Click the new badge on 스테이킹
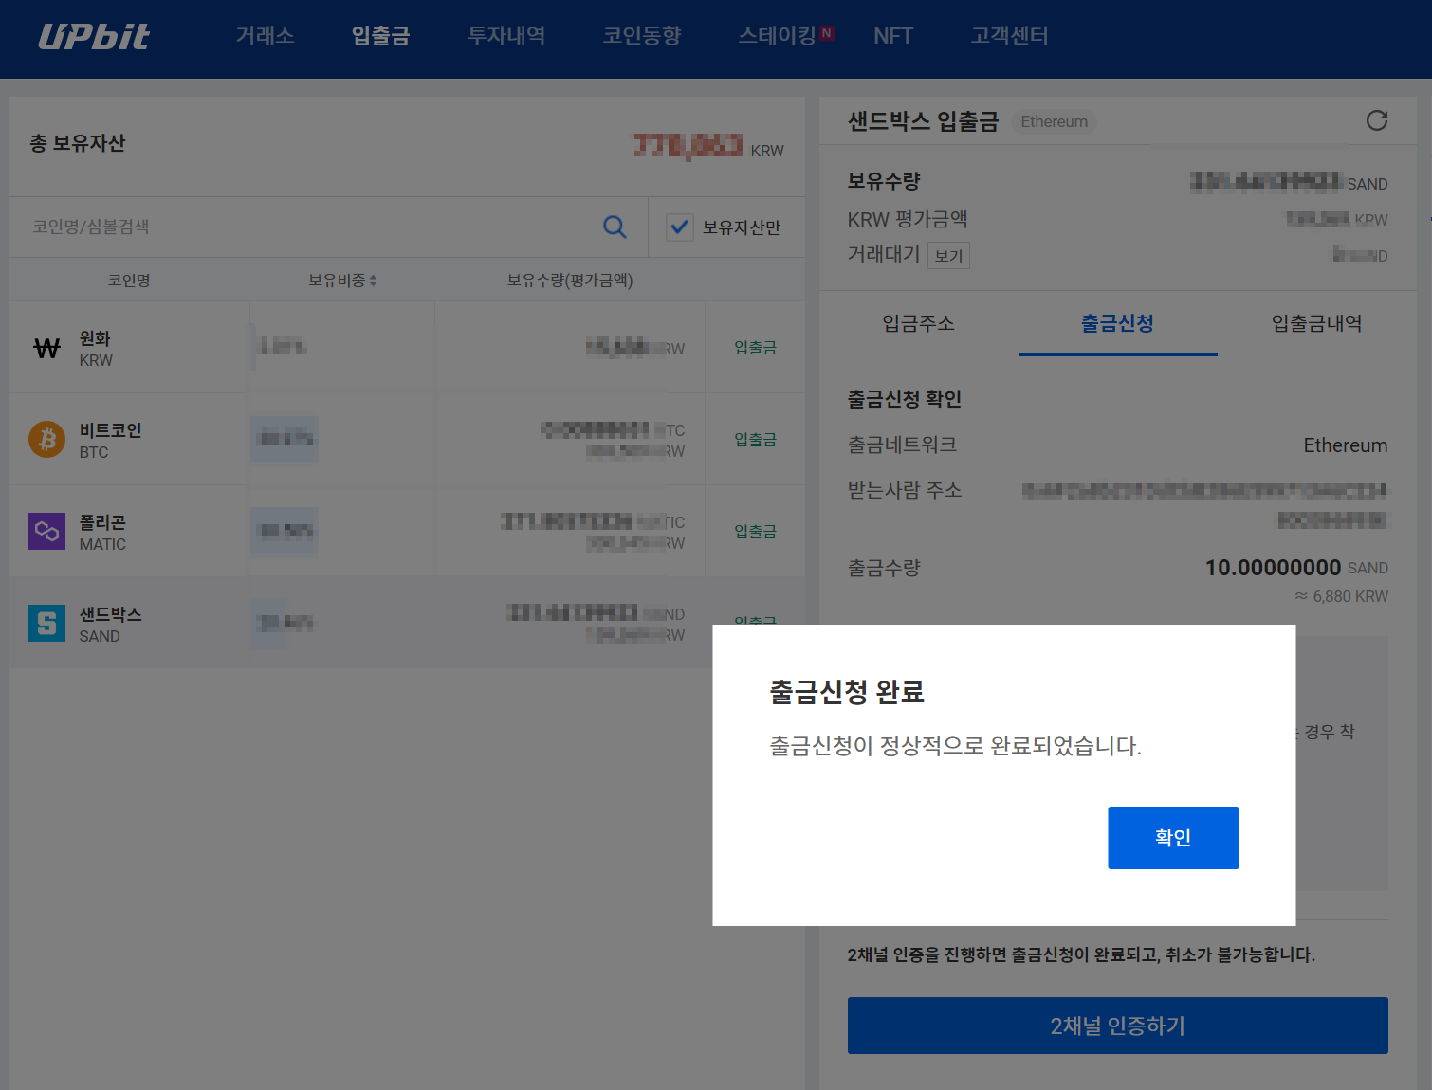 click(x=827, y=32)
